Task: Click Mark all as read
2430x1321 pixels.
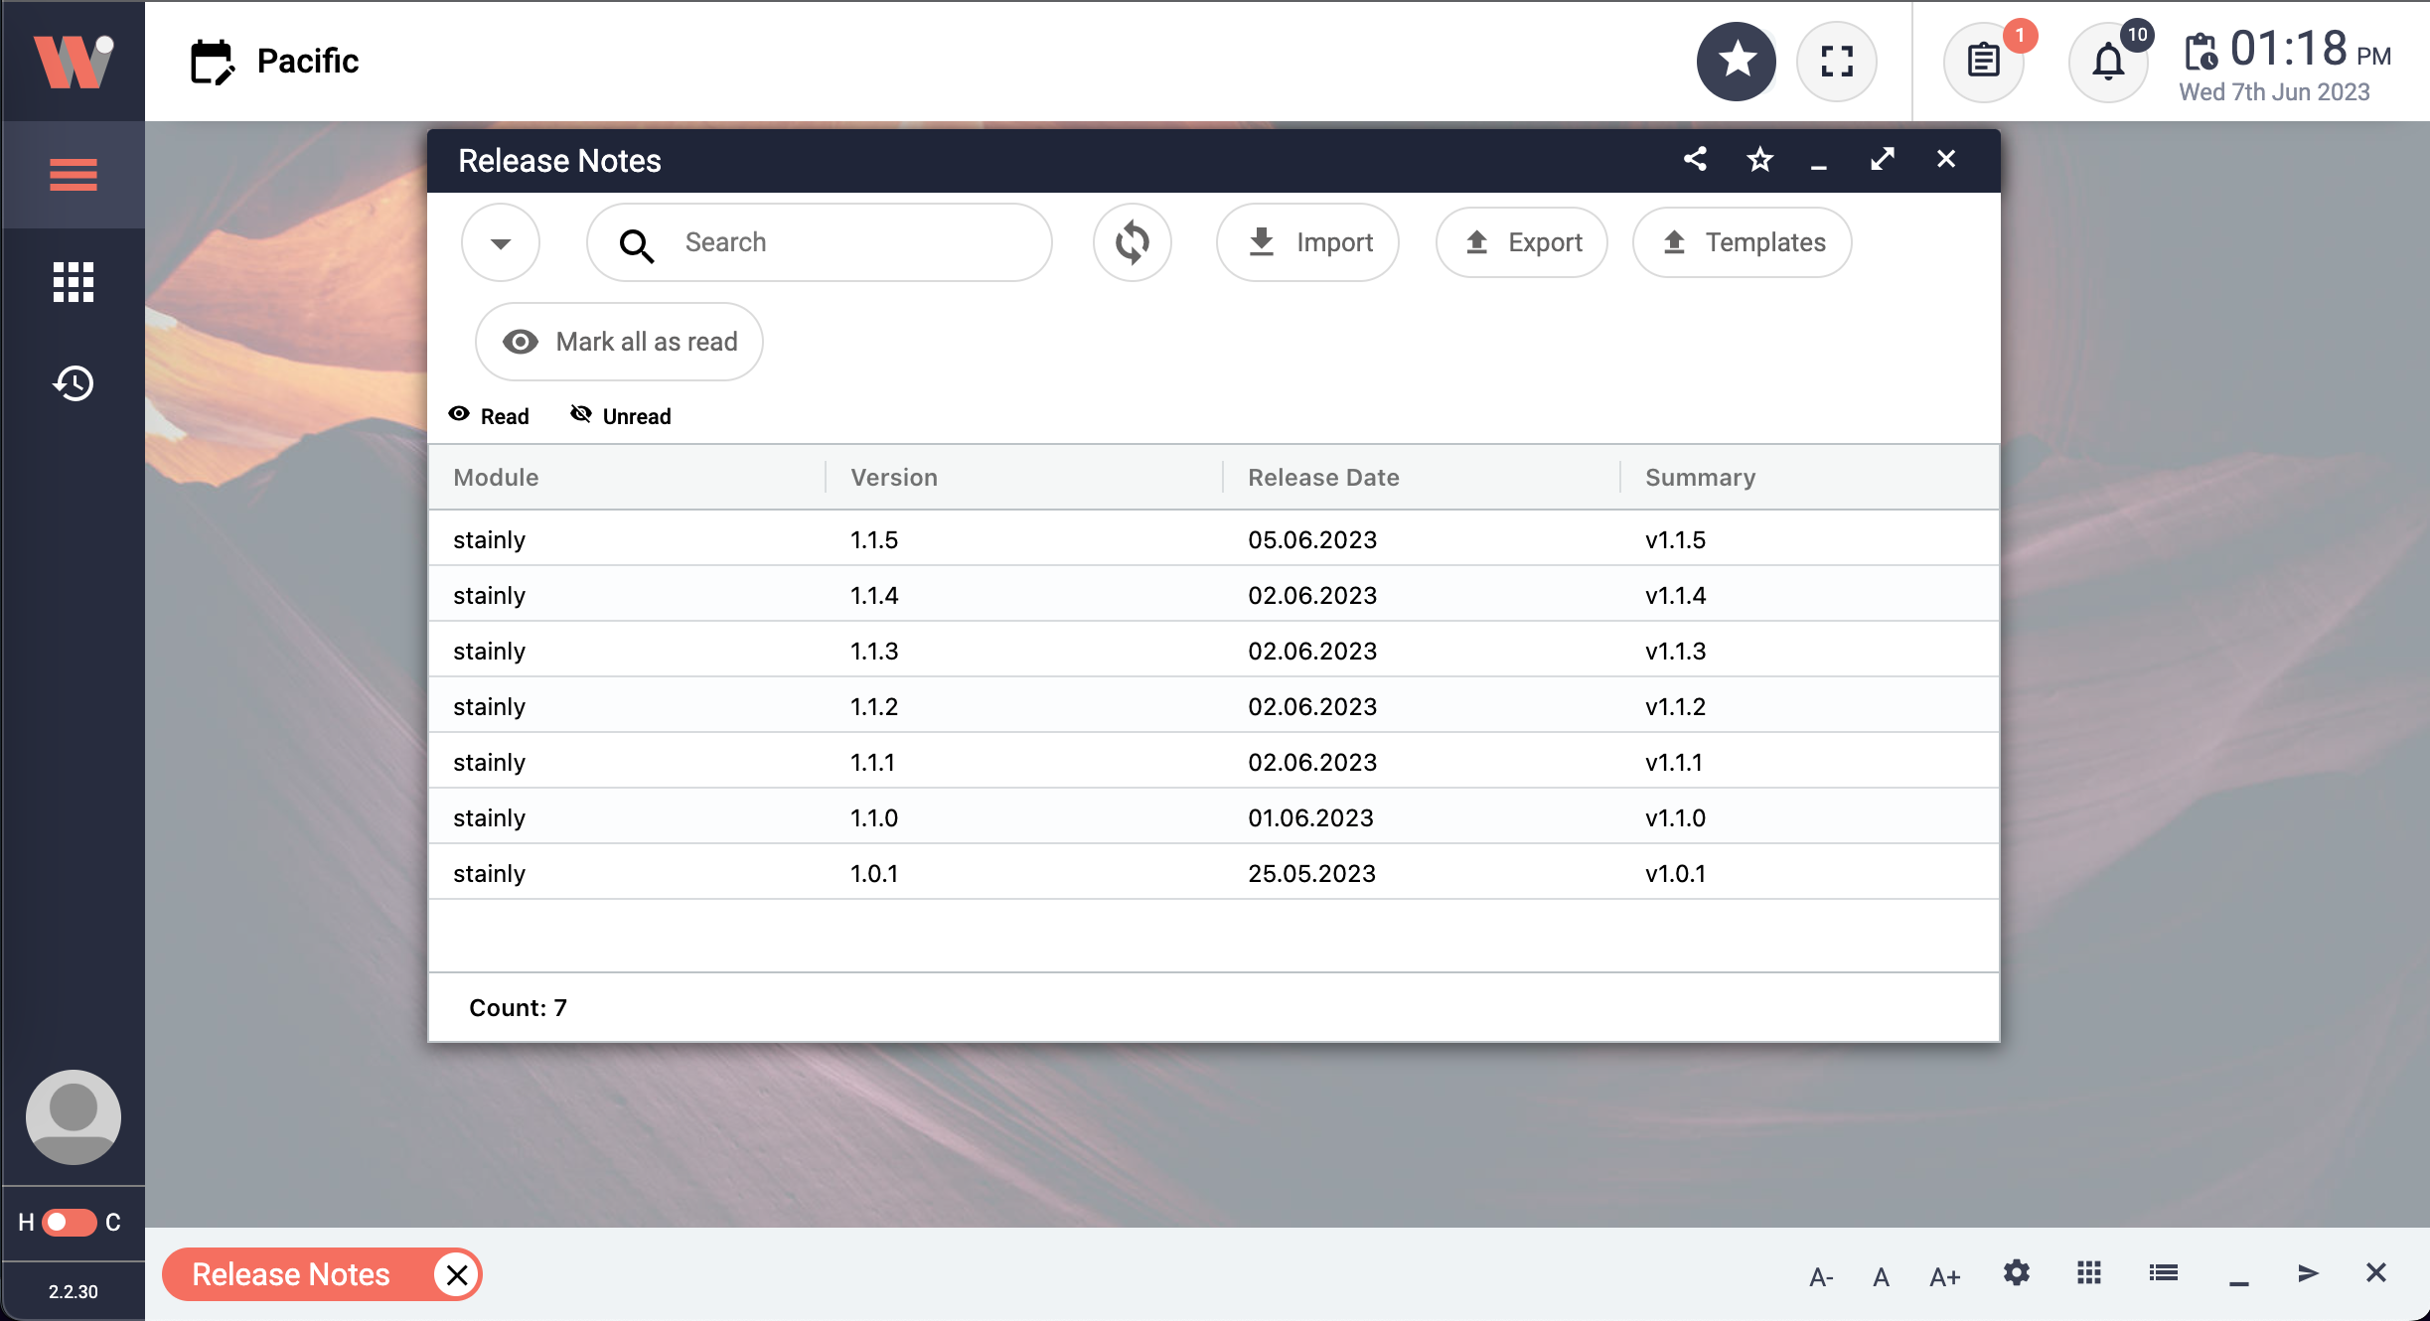Action: click(619, 342)
